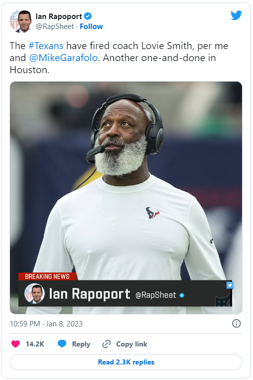Screen dimensions: 253x380
Task: Open the Lovie Smith photo
Action: [126, 198]
